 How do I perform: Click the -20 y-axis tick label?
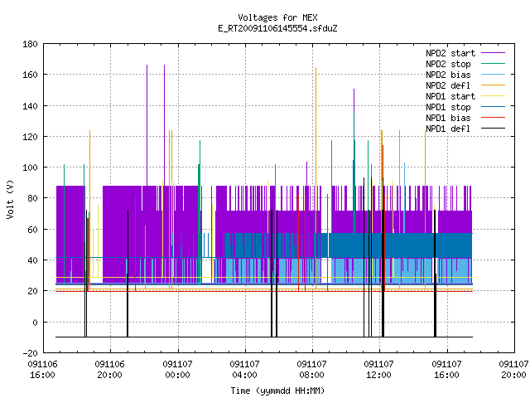pyautogui.click(x=30, y=353)
